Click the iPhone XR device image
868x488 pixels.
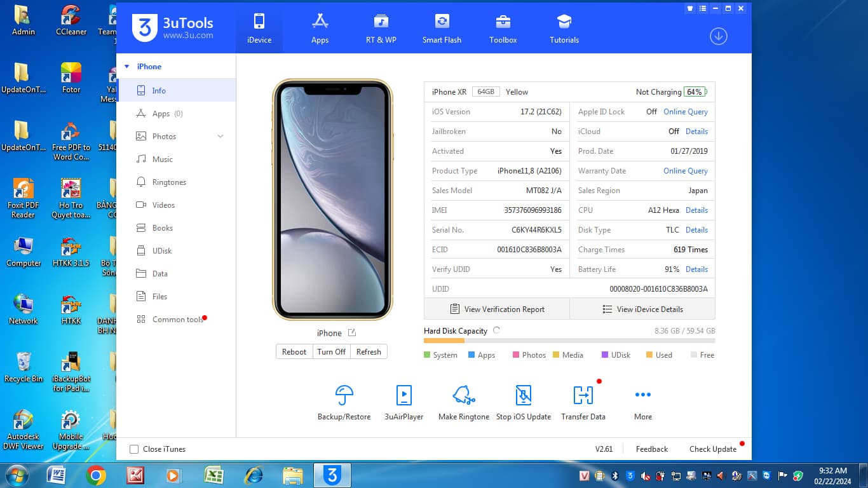tap(332, 200)
